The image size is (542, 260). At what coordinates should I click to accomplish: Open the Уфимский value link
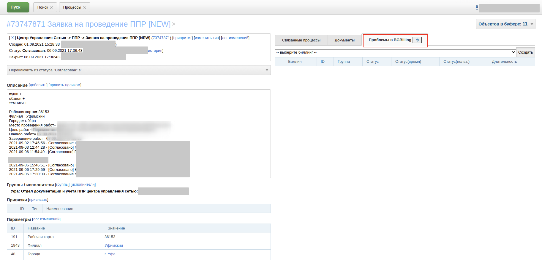tap(114, 245)
